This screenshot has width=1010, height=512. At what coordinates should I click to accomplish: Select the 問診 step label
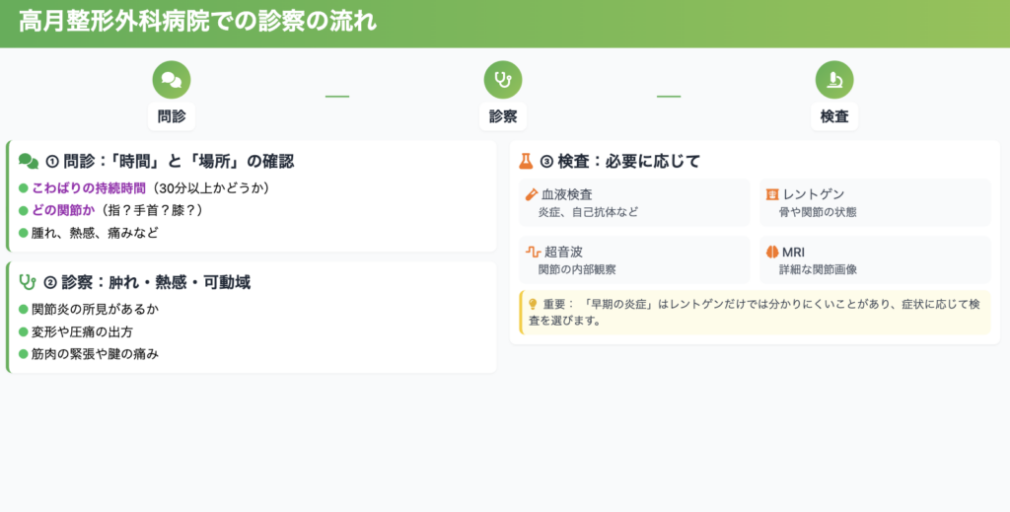(172, 116)
